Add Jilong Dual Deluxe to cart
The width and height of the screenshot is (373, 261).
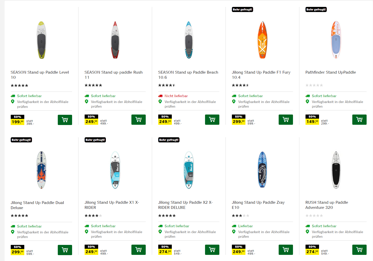(65, 250)
